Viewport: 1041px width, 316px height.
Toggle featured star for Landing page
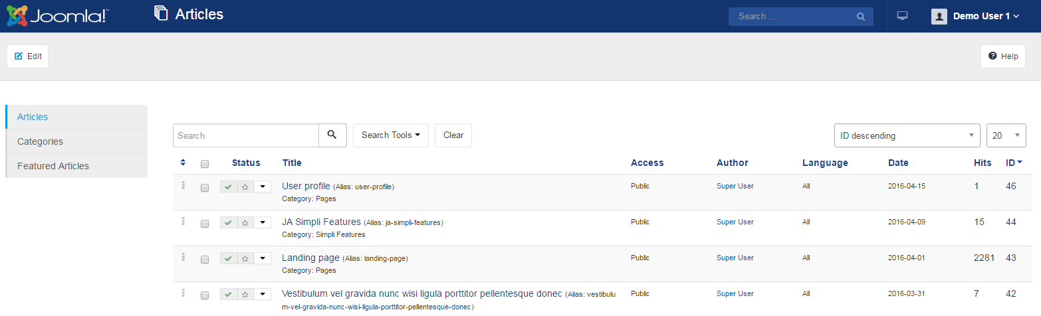(x=245, y=258)
